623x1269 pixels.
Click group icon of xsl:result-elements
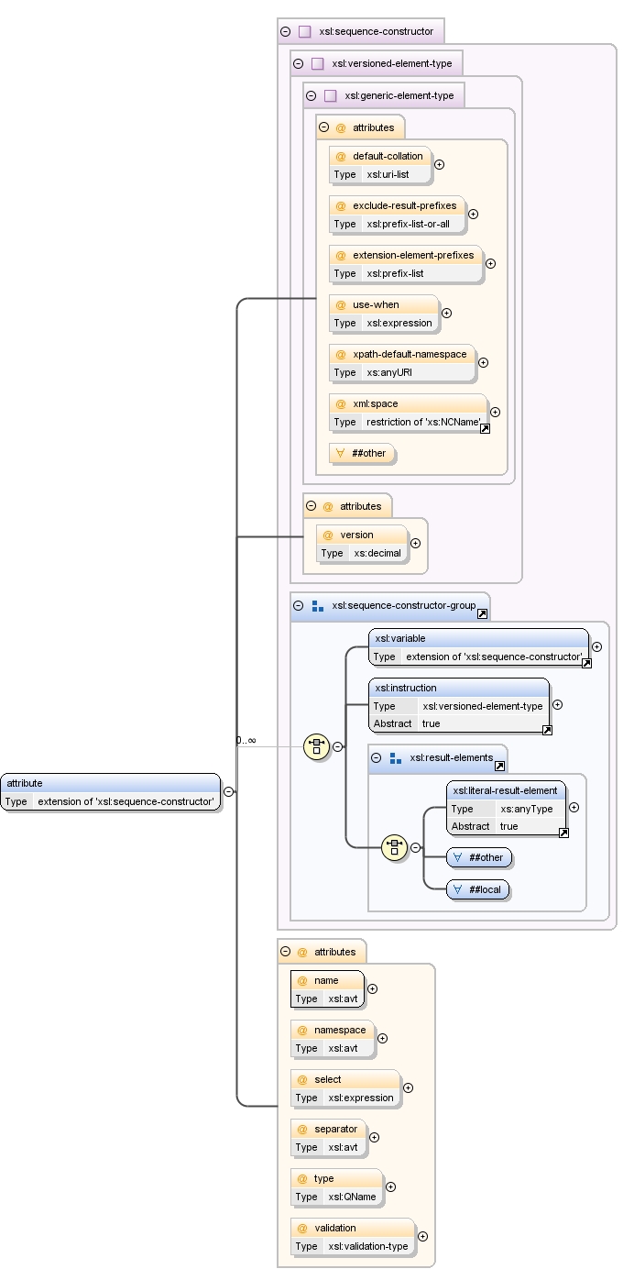[396, 757]
